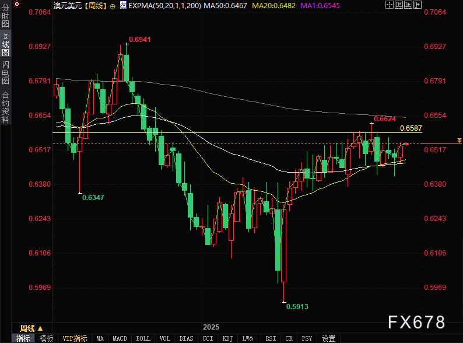
Task: Open indicator 设置 settings
Action: click(328, 338)
